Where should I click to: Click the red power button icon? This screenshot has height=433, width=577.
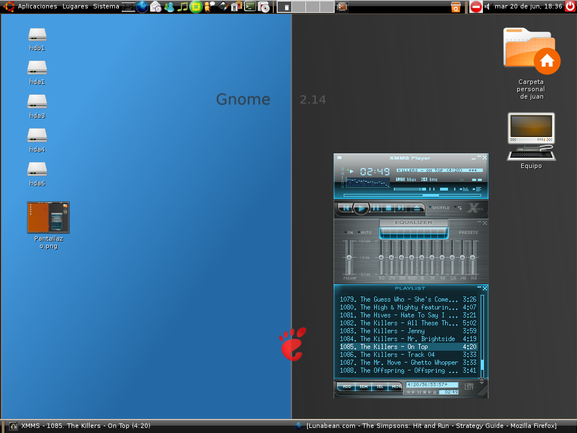[570, 6]
